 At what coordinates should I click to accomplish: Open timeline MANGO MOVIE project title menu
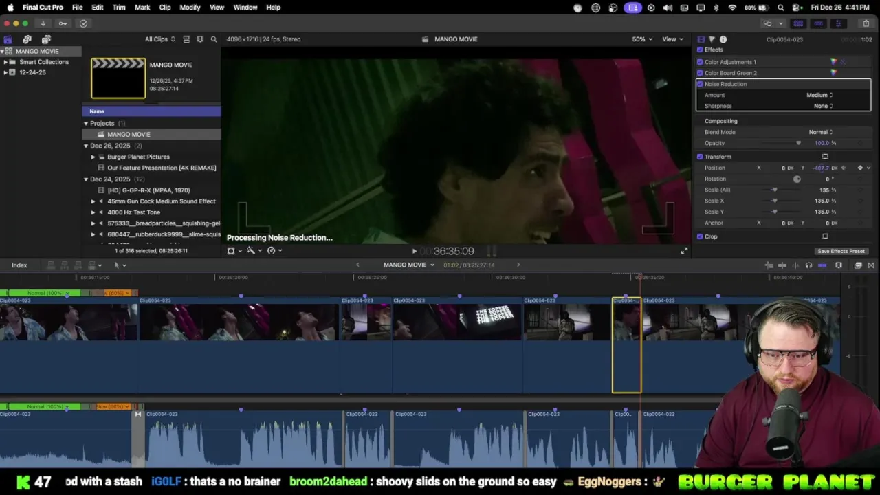[409, 265]
